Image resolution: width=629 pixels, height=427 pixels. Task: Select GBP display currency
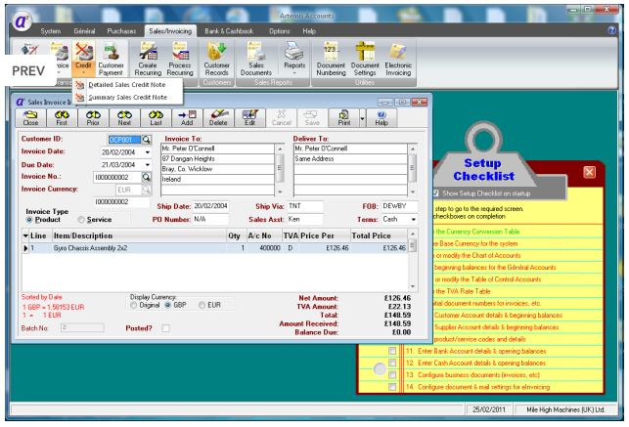point(167,305)
